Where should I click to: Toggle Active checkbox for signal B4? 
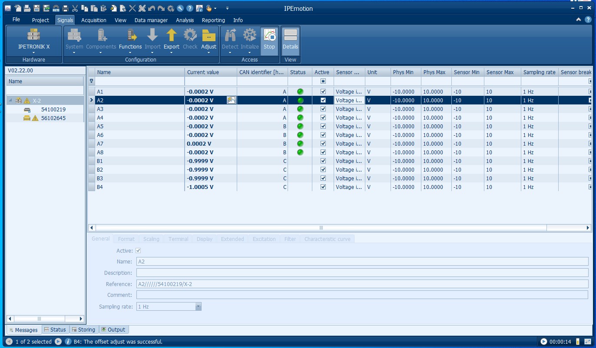click(x=323, y=187)
